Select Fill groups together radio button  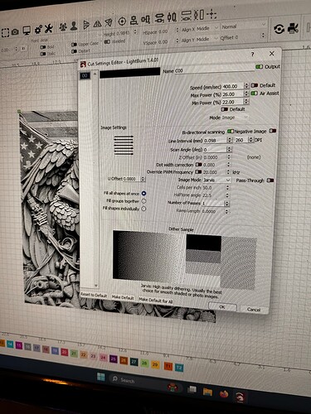click(x=143, y=201)
